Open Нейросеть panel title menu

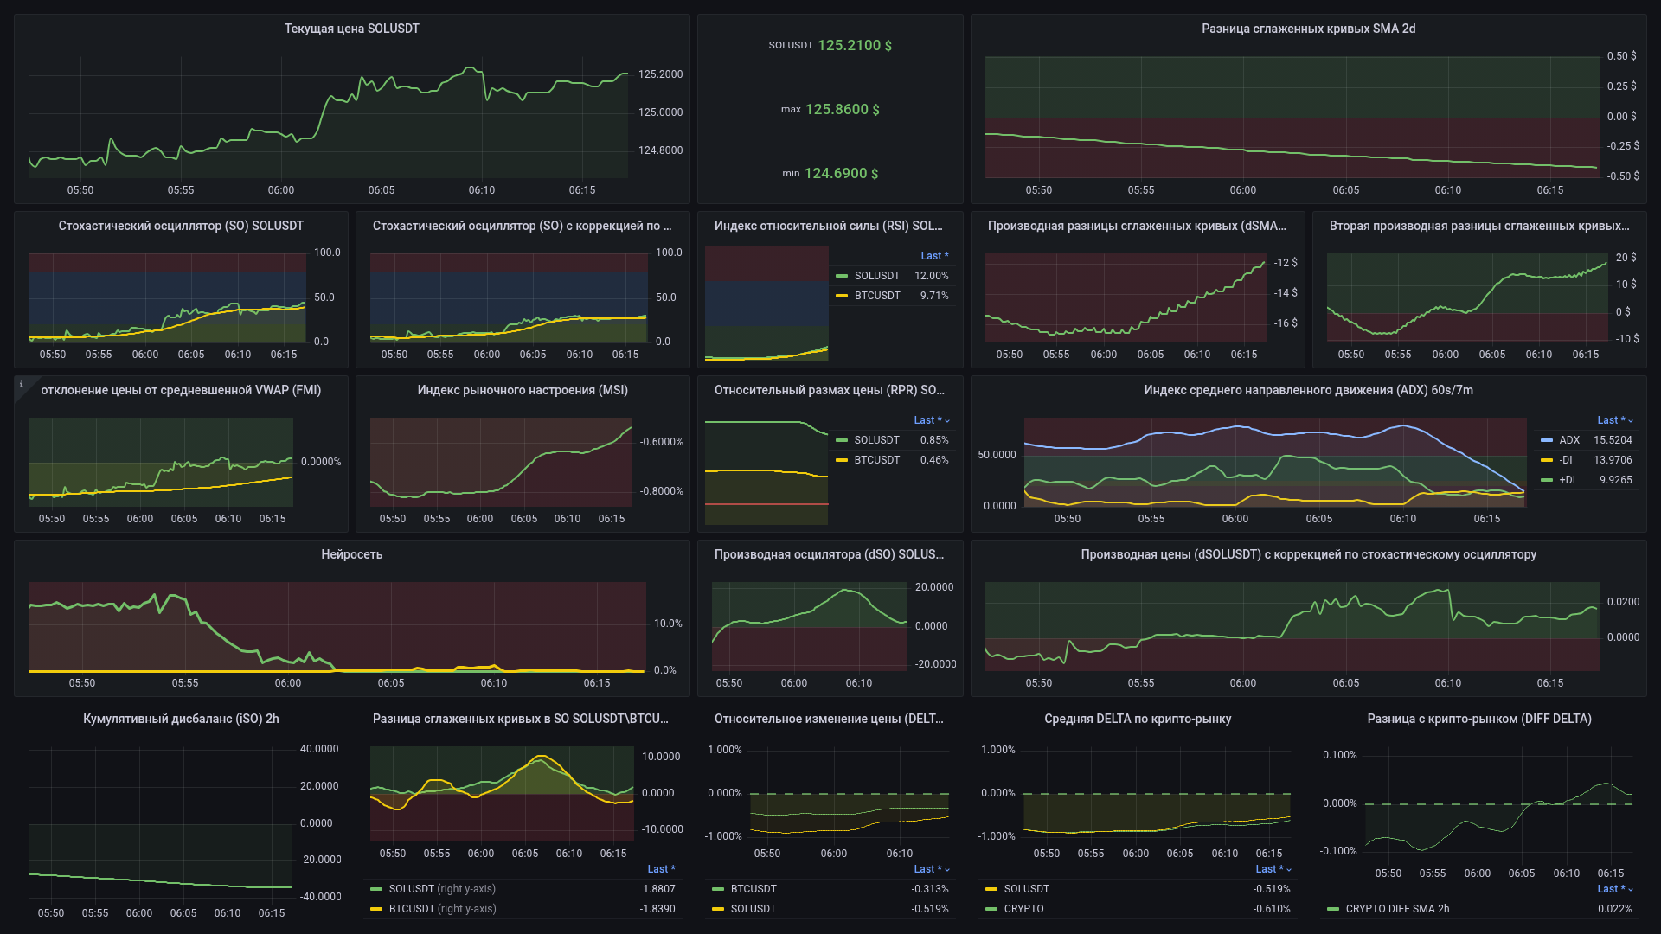(351, 554)
